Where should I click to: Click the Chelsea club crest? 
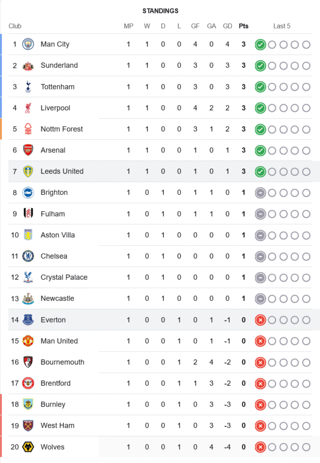pos(28,256)
